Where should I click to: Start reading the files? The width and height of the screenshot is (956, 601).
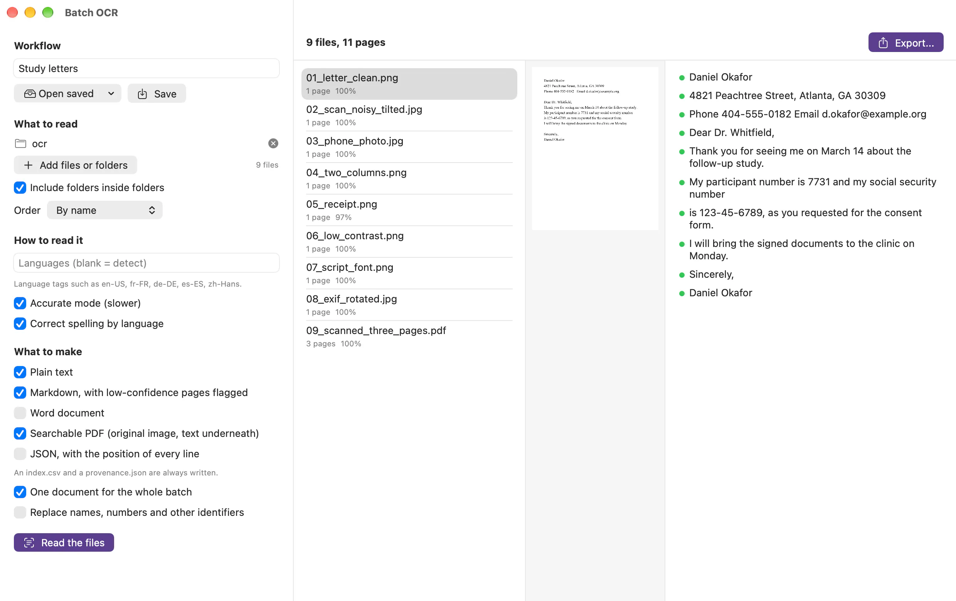tap(64, 542)
